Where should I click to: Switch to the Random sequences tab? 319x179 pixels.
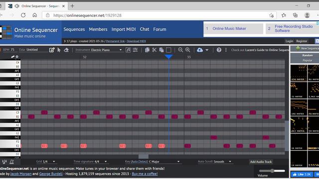click(x=307, y=55)
